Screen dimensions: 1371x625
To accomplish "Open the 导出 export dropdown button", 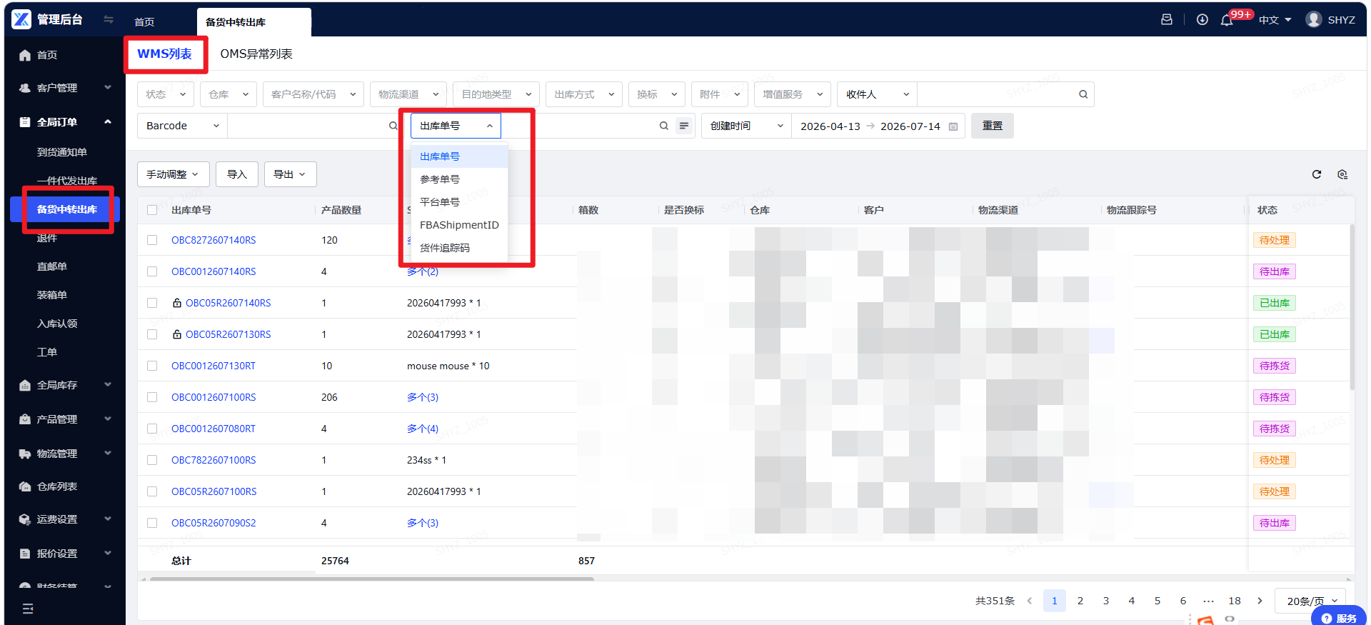I will [x=291, y=174].
